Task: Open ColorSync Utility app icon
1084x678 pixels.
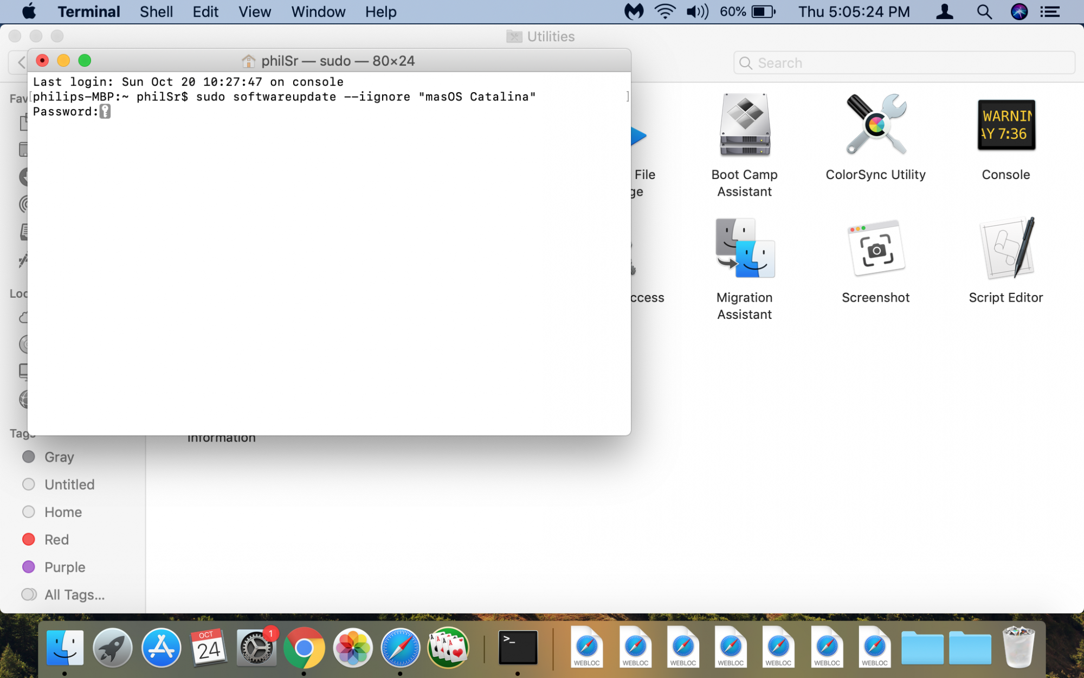Action: click(875, 125)
